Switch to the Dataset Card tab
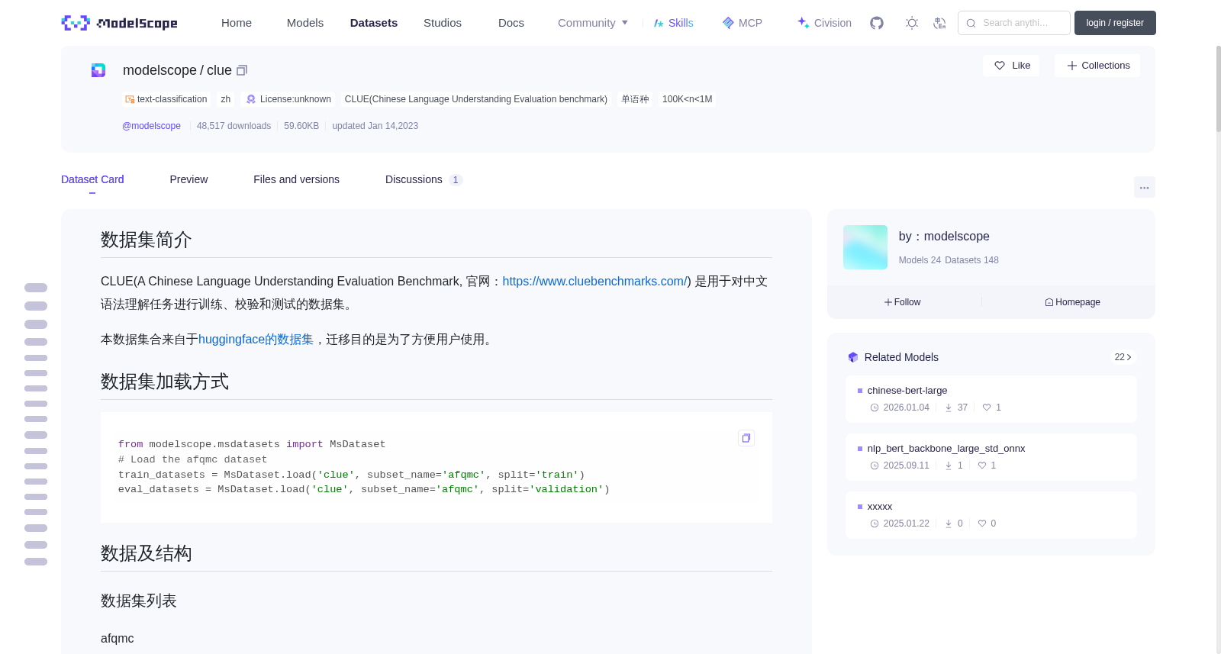 pos(92,179)
